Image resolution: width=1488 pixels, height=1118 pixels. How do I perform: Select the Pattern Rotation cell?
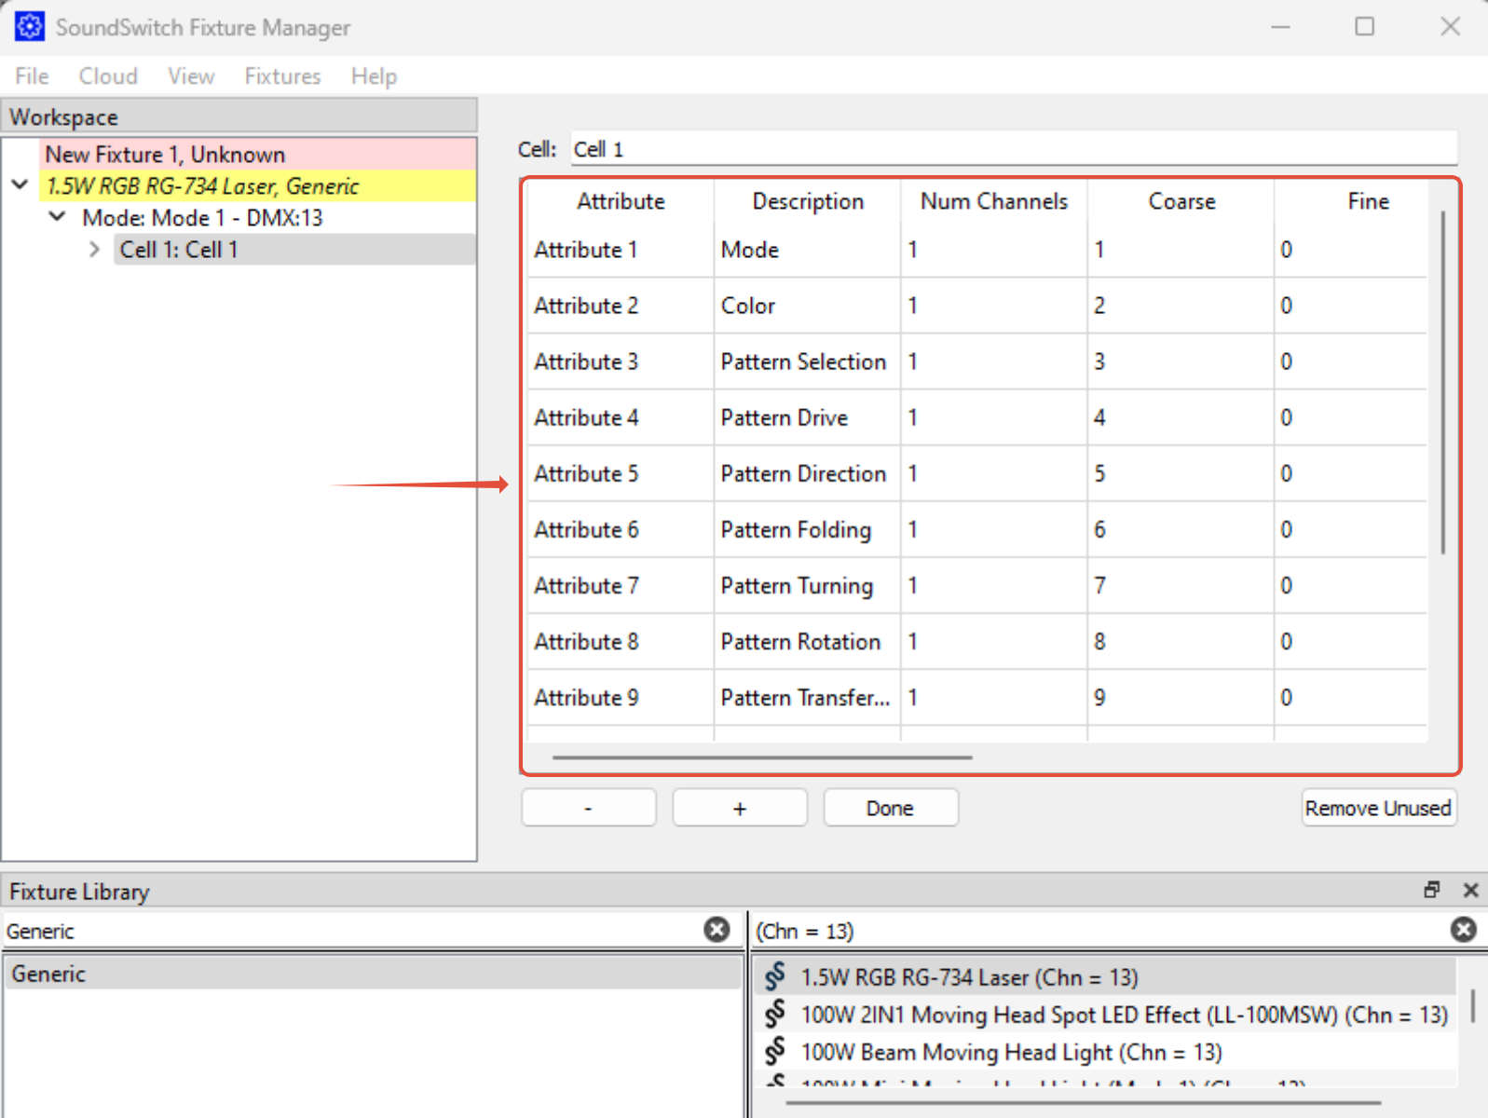tap(807, 641)
